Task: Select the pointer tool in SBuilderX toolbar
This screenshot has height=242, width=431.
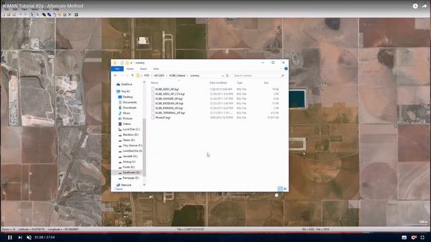Action: point(32,15)
